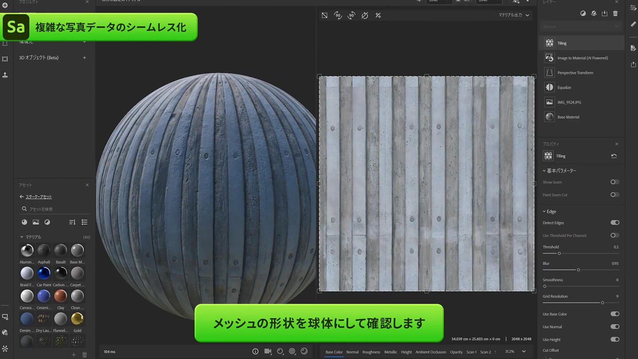Open the マテリアル出力 dropdown
Viewport: 638px width, 359px height.
(514, 15)
